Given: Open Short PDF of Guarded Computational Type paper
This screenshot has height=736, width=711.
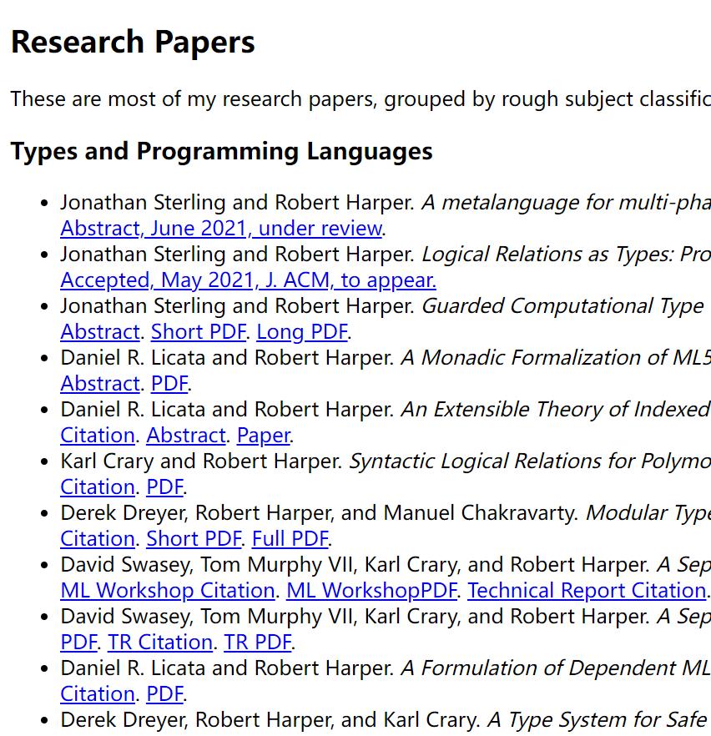Looking at the screenshot, I should click(x=198, y=332).
